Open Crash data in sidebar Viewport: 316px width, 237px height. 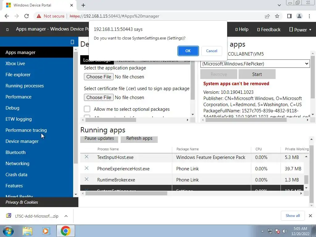coord(36,175)
